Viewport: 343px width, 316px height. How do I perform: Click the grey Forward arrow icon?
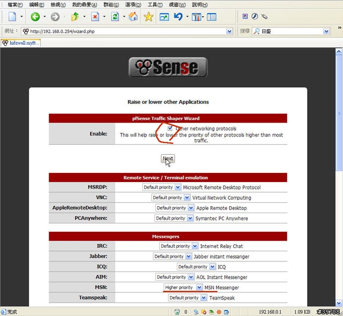[55, 17]
